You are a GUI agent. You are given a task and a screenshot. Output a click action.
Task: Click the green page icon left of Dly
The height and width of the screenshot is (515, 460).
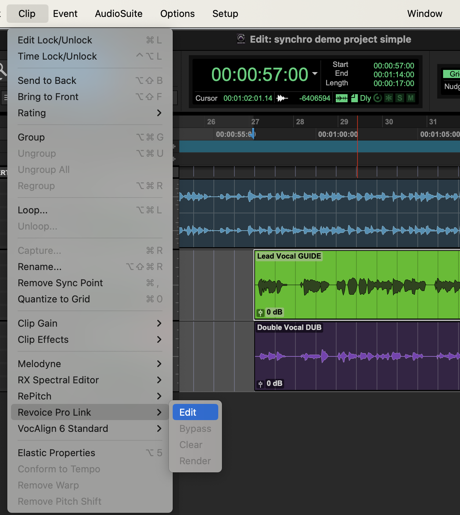tap(354, 98)
